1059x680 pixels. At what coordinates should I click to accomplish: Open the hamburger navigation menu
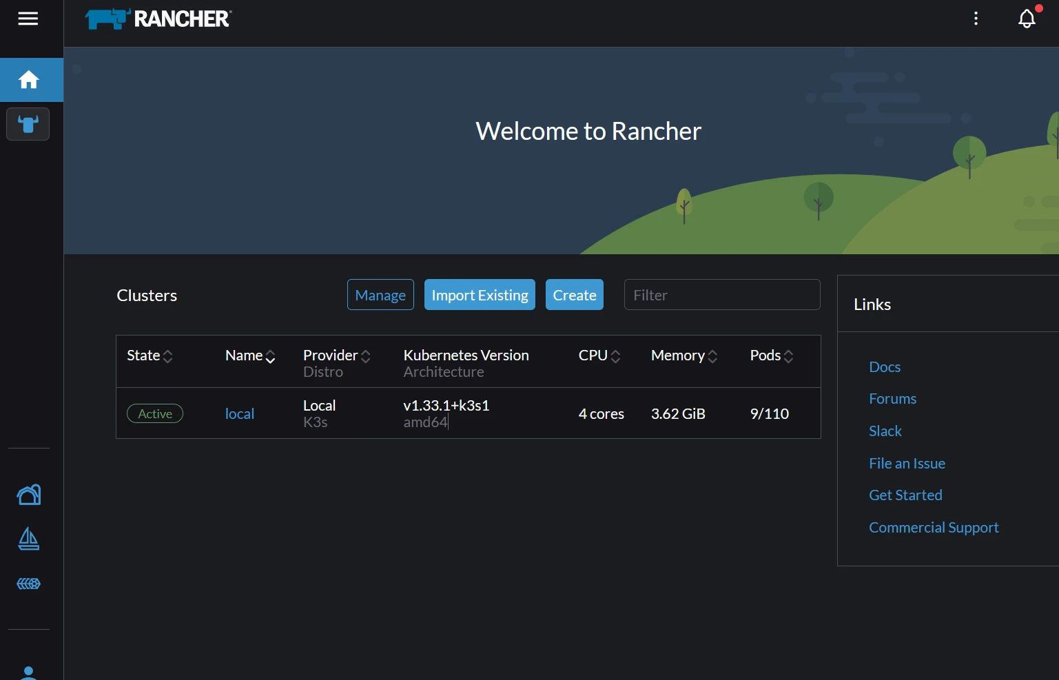click(28, 19)
